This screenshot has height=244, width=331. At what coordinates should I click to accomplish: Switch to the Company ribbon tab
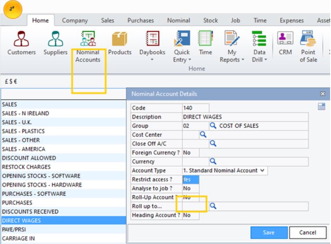[75, 21]
